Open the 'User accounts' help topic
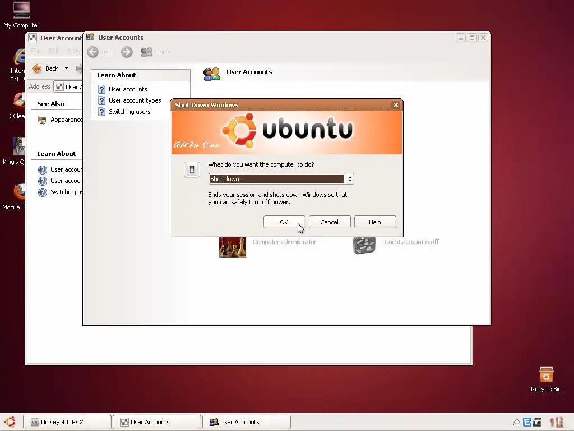Viewport: 574px width, 431px height. pyautogui.click(x=128, y=89)
